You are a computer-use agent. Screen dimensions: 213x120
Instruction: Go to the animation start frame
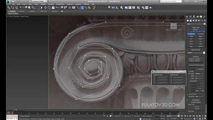182,116
